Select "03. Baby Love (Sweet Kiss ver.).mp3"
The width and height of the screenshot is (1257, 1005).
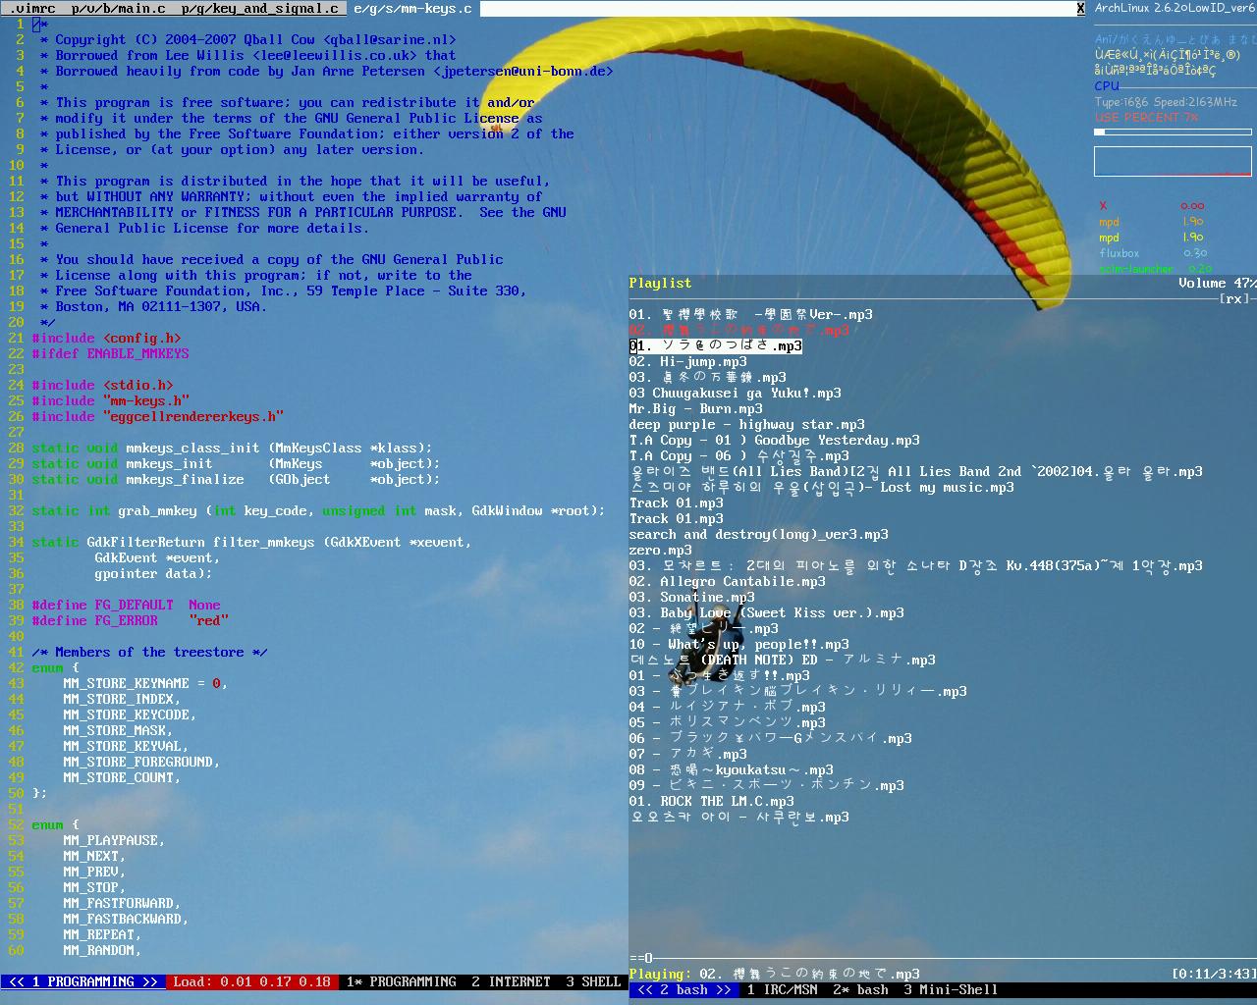click(767, 612)
